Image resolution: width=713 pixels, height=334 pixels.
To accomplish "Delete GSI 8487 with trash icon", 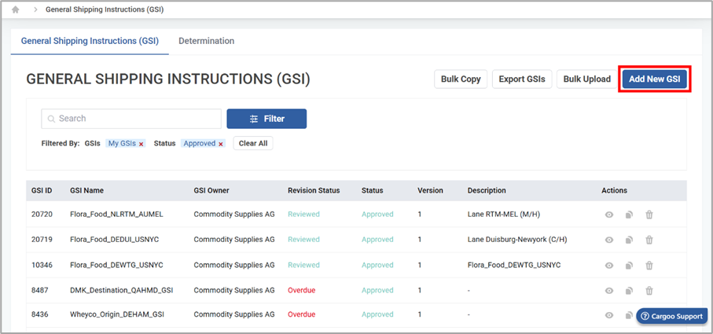I will click(649, 290).
